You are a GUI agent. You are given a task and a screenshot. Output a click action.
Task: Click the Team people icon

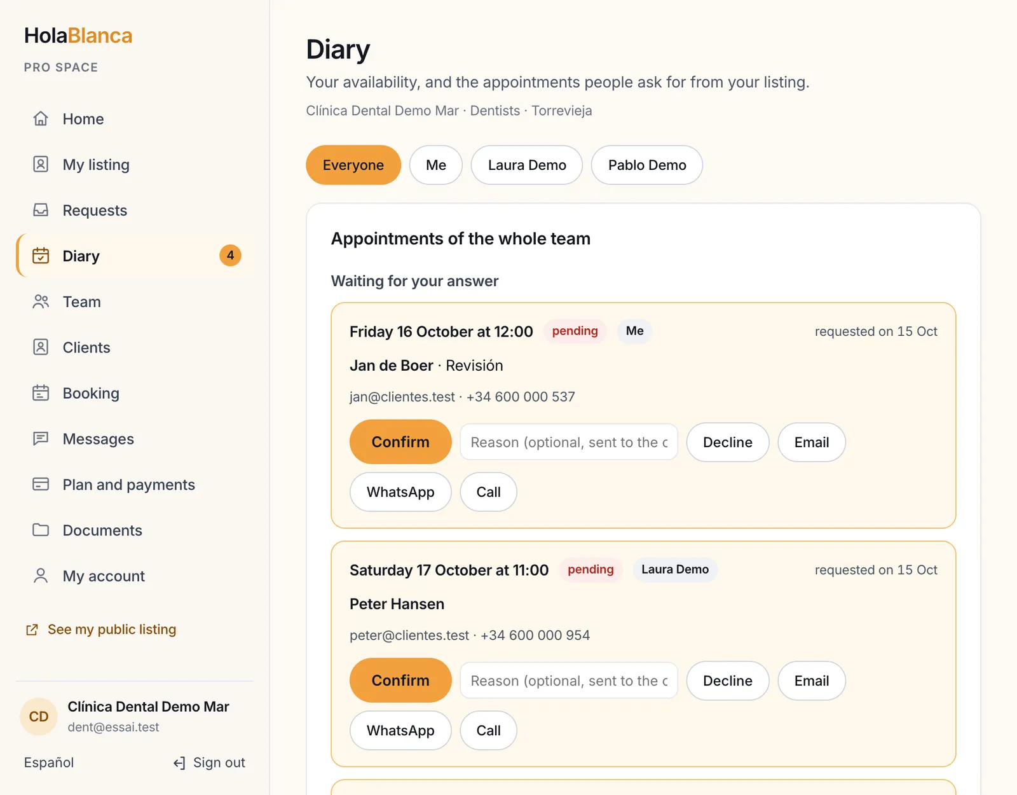pyautogui.click(x=41, y=301)
